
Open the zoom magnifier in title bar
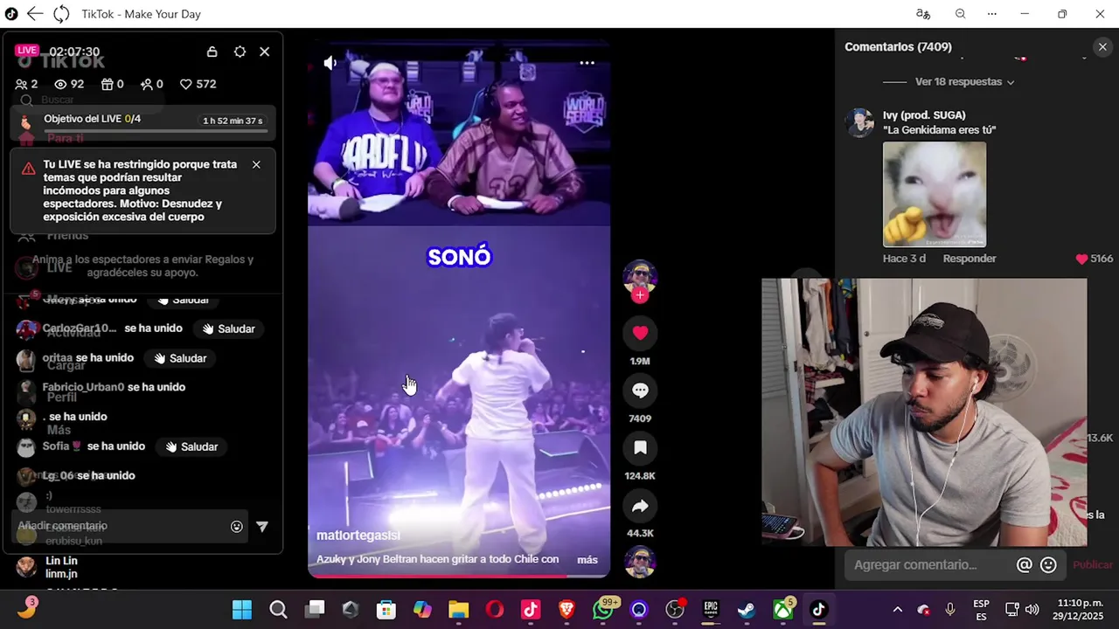[x=960, y=14]
